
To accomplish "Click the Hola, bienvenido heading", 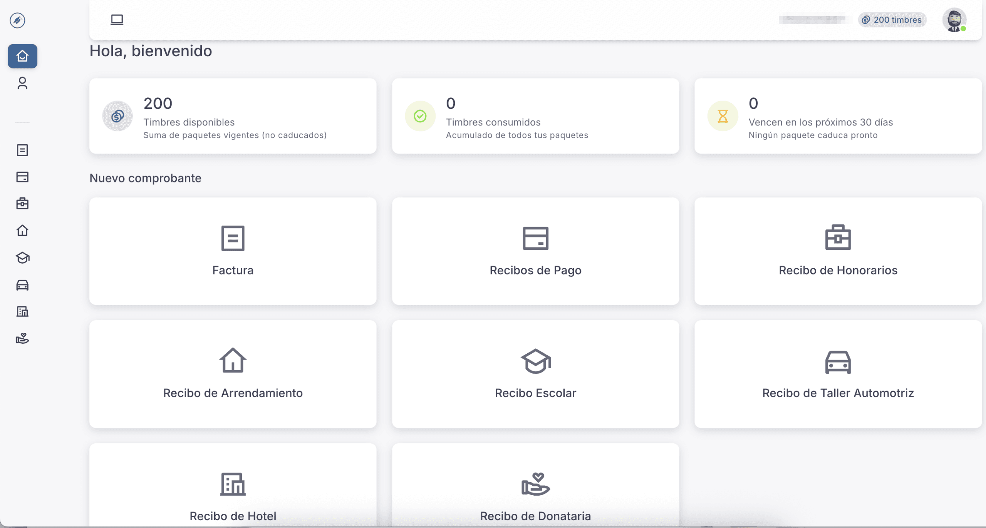I will point(151,51).
